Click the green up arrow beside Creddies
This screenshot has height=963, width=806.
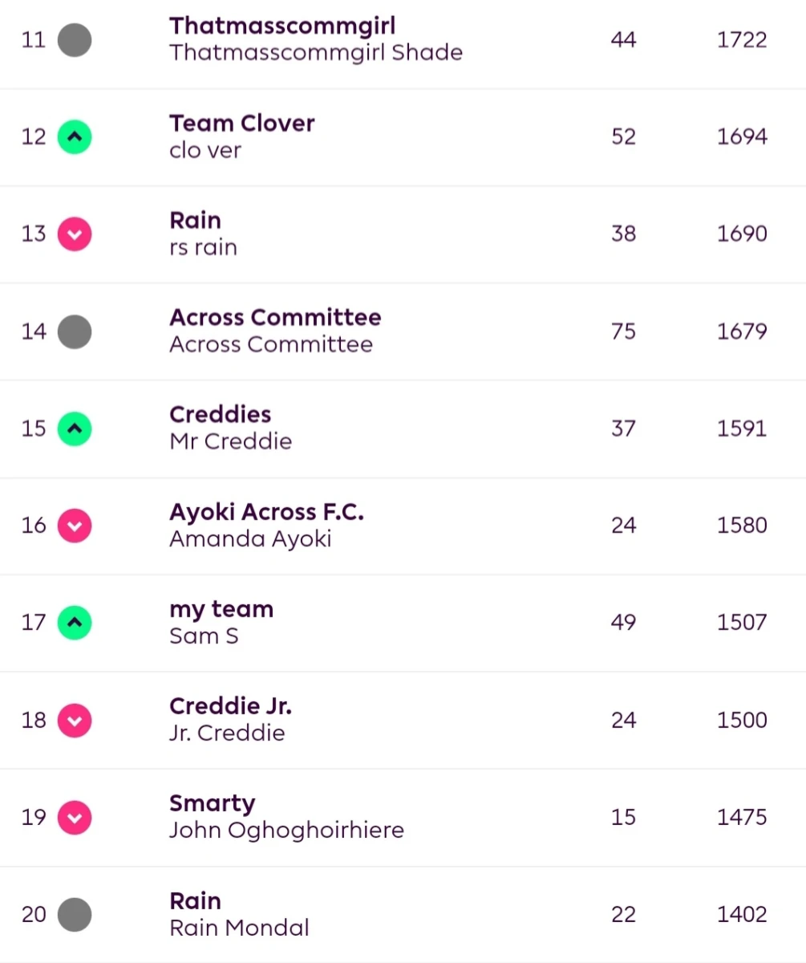point(75,429)
